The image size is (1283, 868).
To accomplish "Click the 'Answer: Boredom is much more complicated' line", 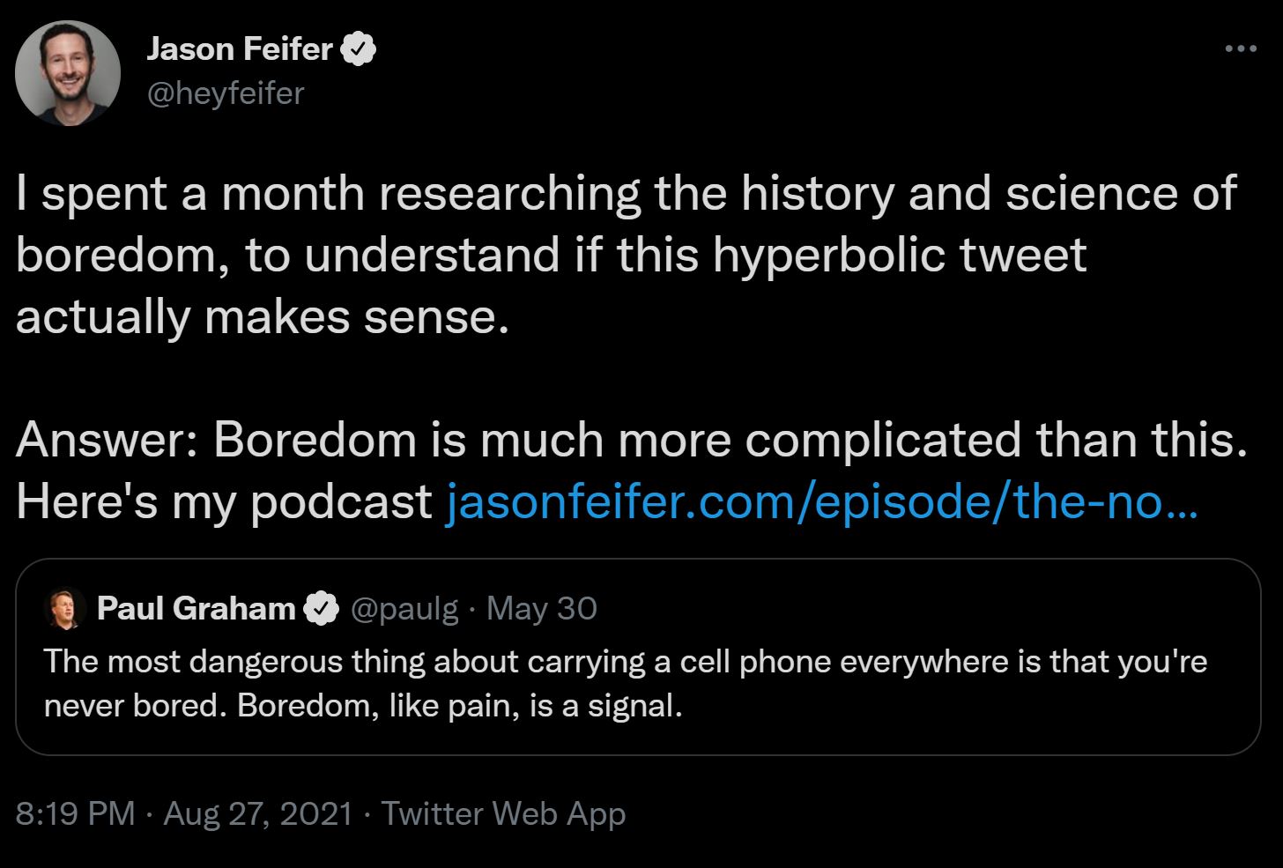I will (x=631, y=440).
